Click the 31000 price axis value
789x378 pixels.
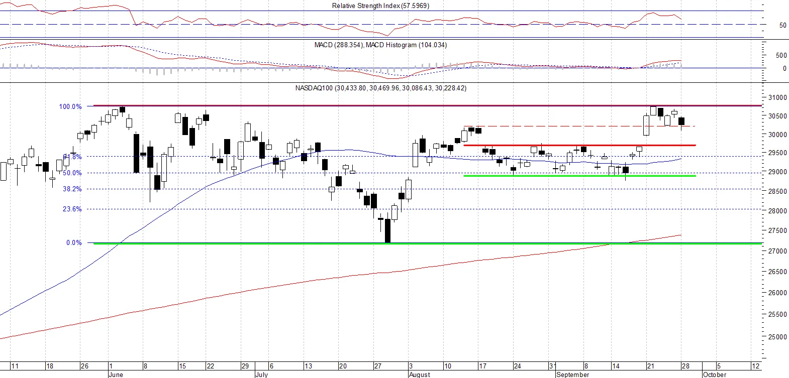pos(777,98)
